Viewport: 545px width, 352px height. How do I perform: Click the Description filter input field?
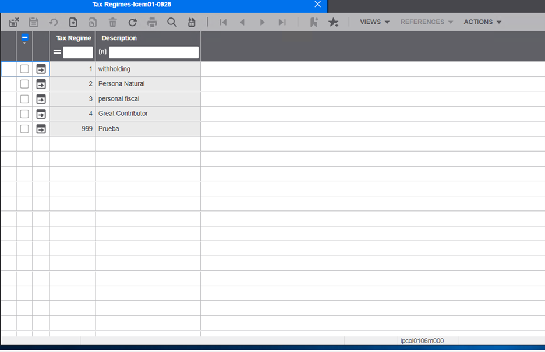point(153,52)
